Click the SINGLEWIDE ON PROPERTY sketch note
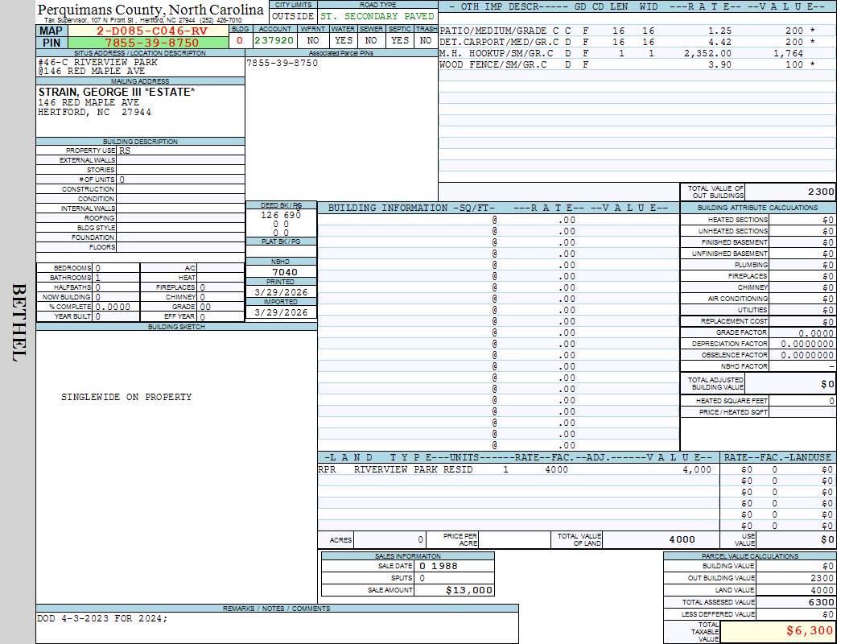The image size is (845, 644). coord(126,397)
